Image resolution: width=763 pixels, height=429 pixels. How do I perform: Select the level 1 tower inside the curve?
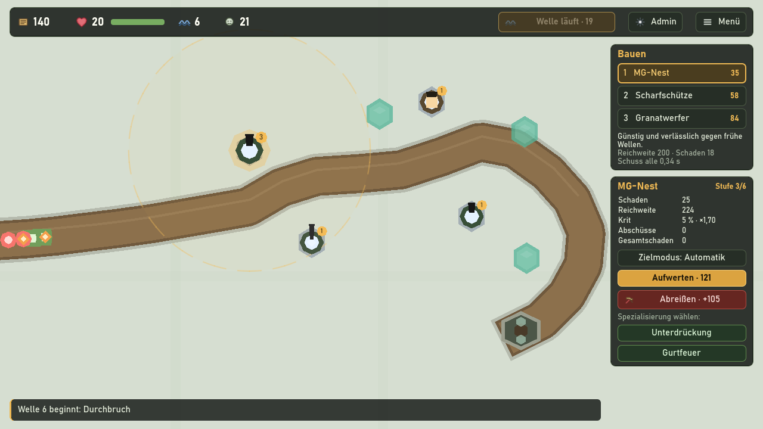pos(472,216)
